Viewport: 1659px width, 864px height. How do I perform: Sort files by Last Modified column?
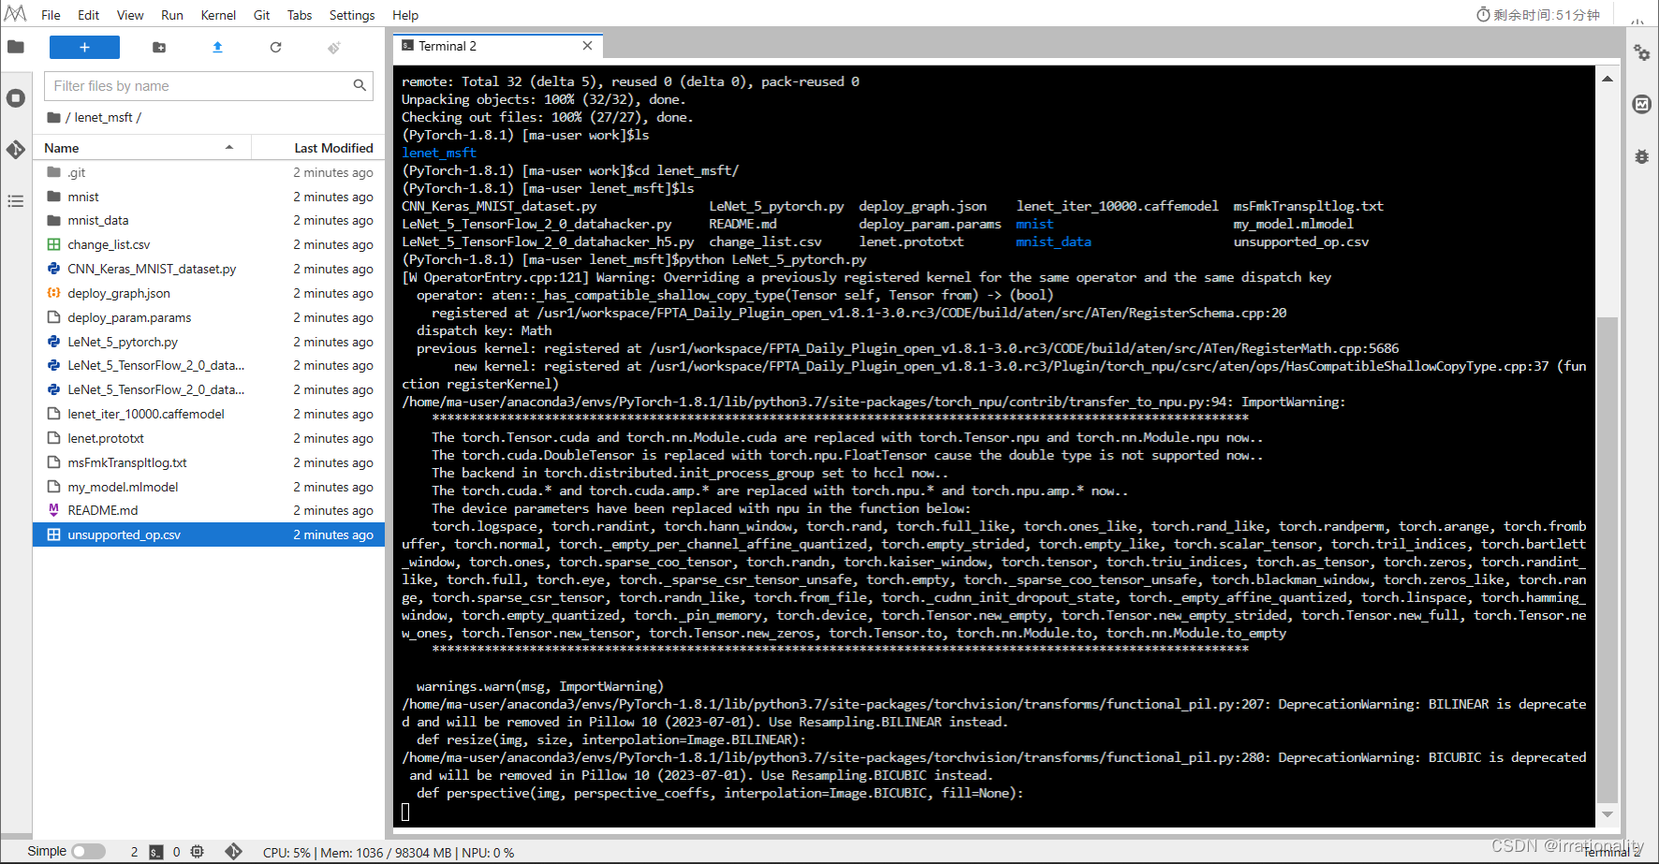point(318,148)
